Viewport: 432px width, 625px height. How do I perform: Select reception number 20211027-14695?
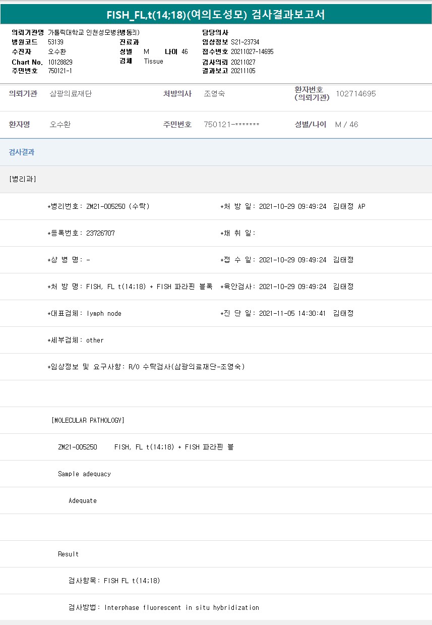click(x=252, y=51)
